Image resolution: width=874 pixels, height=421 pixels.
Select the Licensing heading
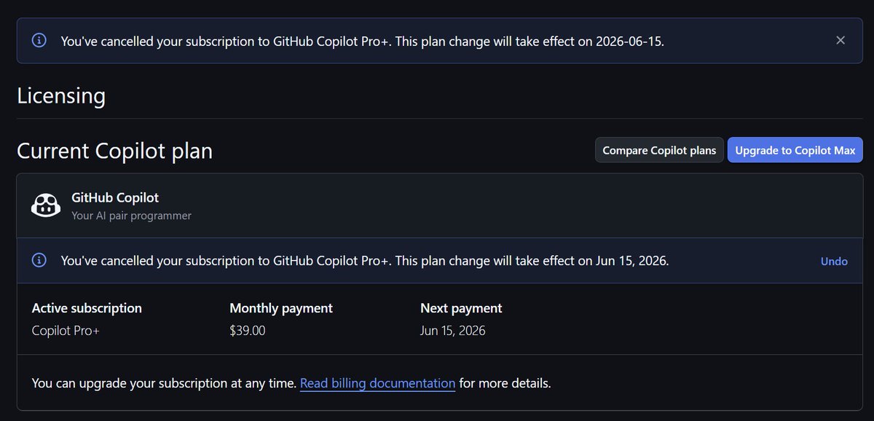[x=61, y=95]
